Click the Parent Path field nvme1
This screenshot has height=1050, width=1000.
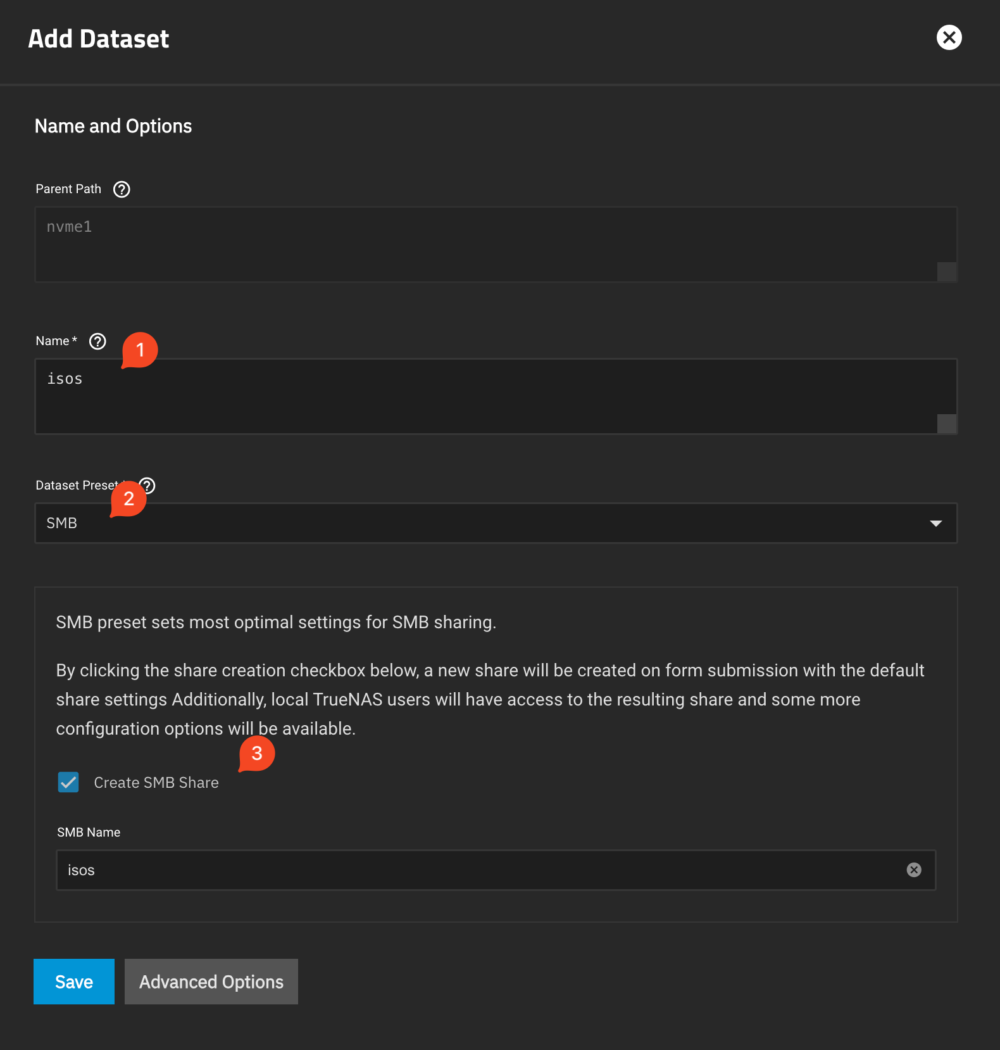[496, 244]
